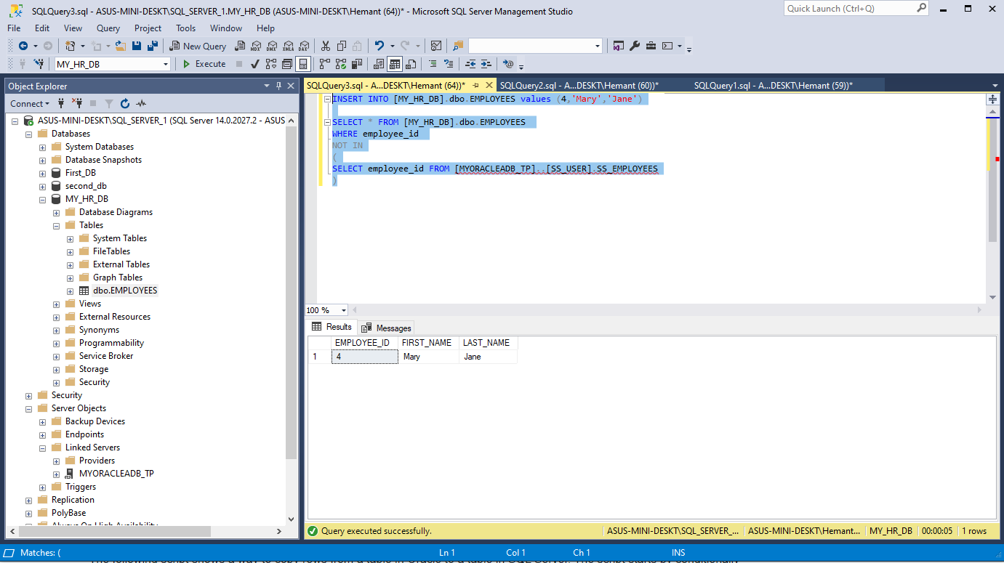Click the Open File folder icon

(120, 46)
